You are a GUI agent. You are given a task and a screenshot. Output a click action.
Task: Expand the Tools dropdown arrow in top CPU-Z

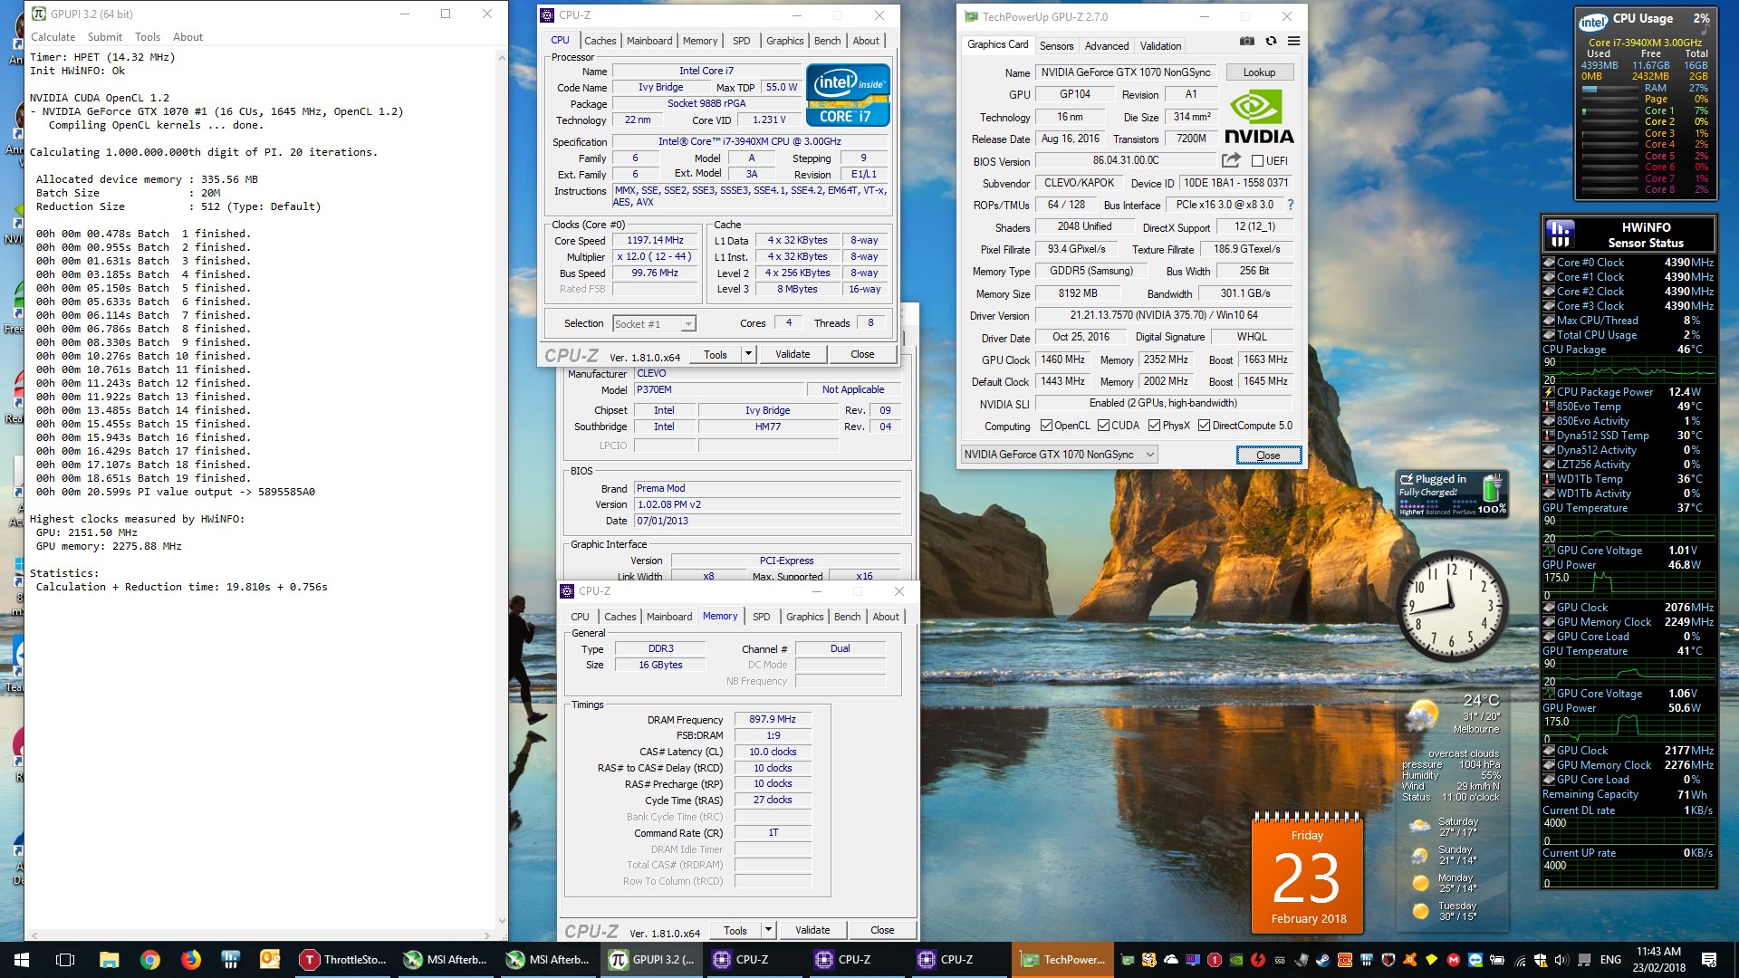point(748,354)
